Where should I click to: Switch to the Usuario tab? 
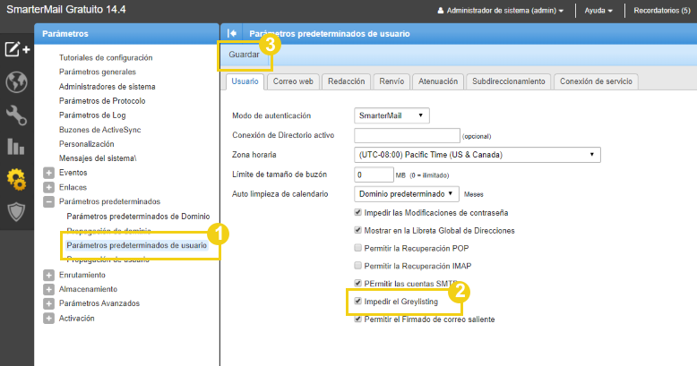pyautogui.click(x=245, y=81)
